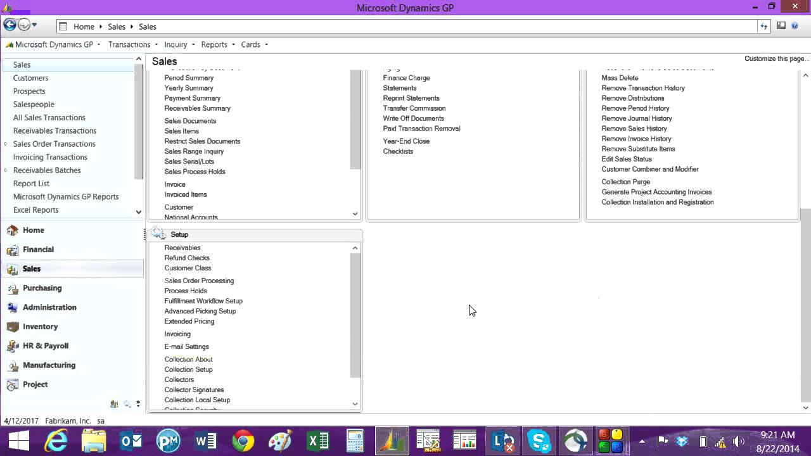
Task: Click the Setup list scrollbar thumb
Action: pos(355,315)
